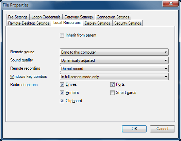Expand the Windows key combos dropdown

tap(114, 77)
